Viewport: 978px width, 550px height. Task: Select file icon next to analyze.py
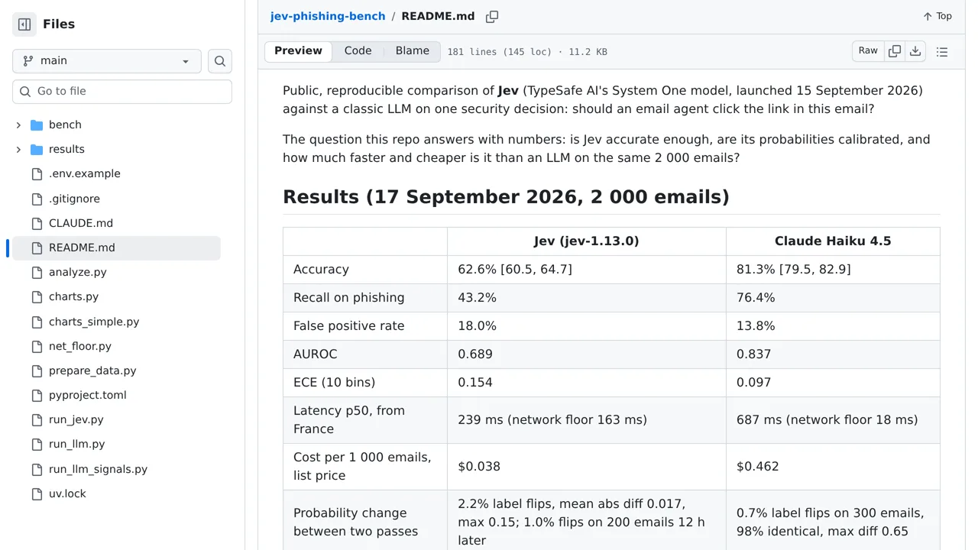(x=37, y=272)
